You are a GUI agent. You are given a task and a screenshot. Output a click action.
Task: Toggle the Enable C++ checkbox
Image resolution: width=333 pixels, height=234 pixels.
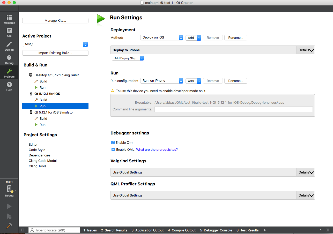113,142
